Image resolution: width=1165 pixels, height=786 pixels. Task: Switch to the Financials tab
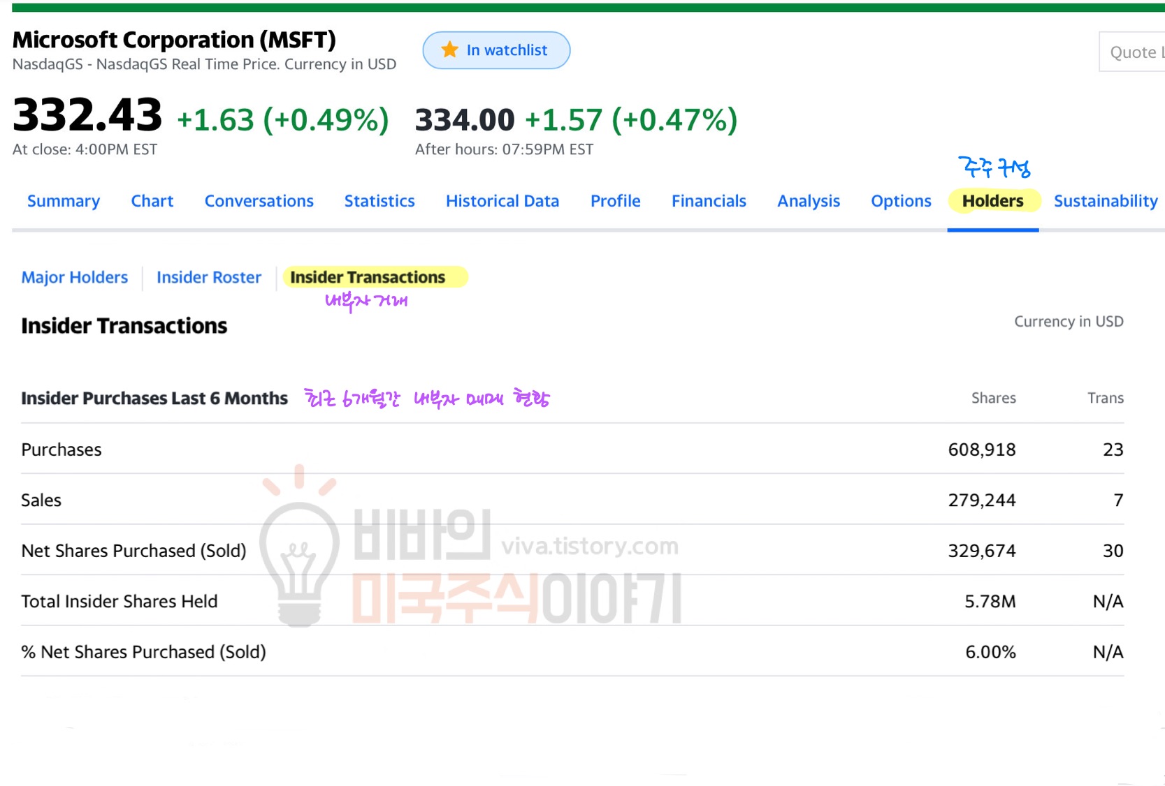tap(709, 201)
